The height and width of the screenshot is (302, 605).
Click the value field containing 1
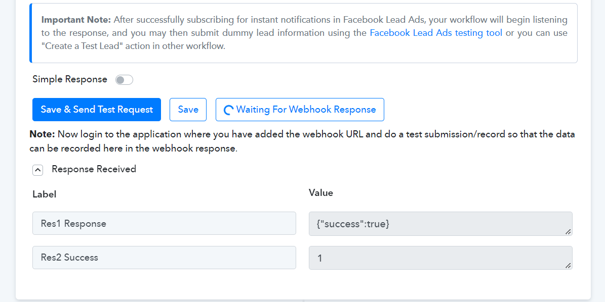[440, 258]
